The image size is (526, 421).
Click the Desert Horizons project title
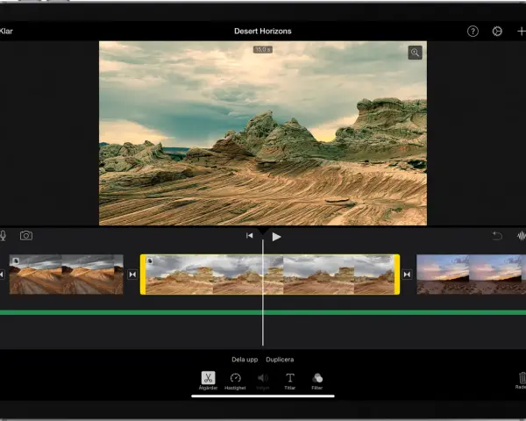tap(263, 32)
